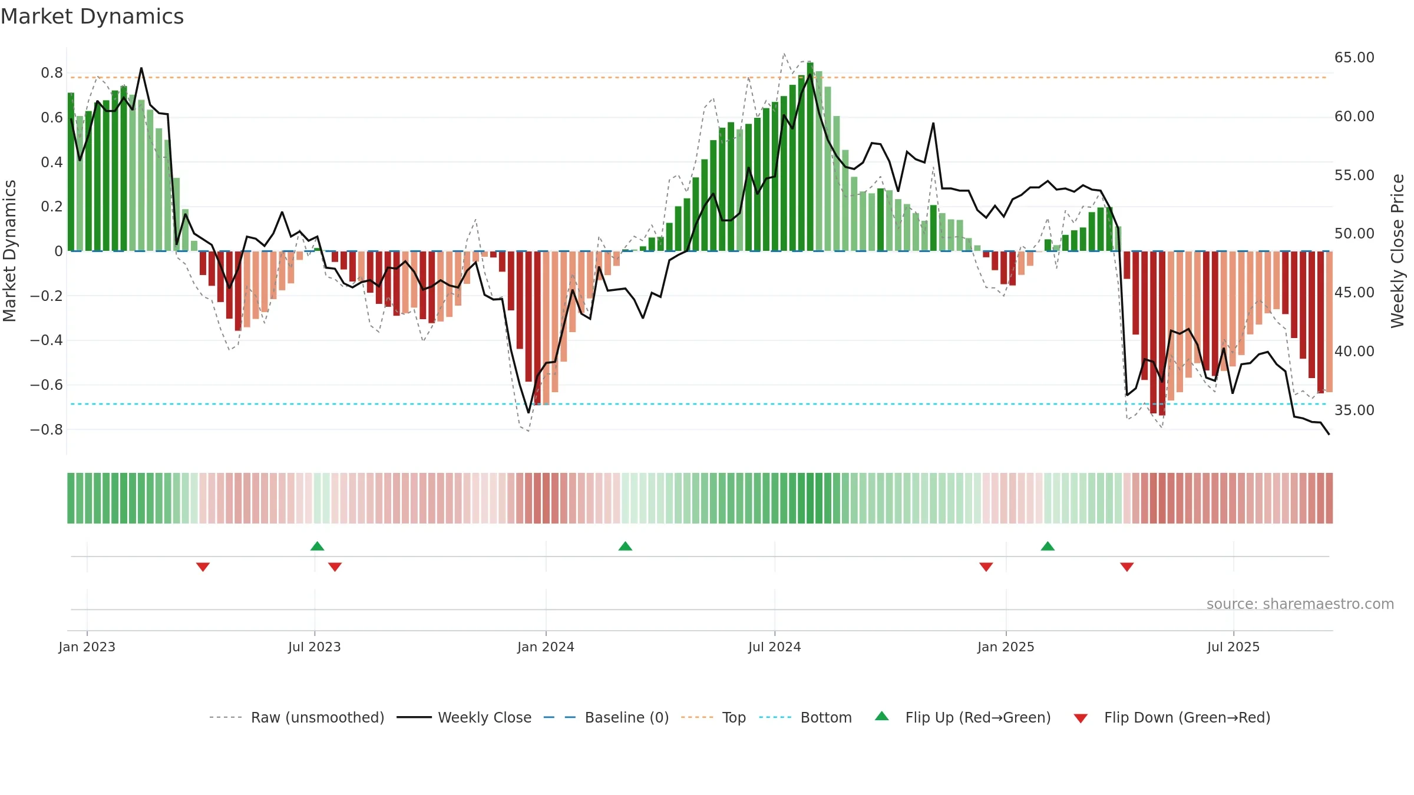This screenshot has width=1414, height=795.
Task: Toggle the Raw (unsmoothed) legend entry
Action: point(296,717)
